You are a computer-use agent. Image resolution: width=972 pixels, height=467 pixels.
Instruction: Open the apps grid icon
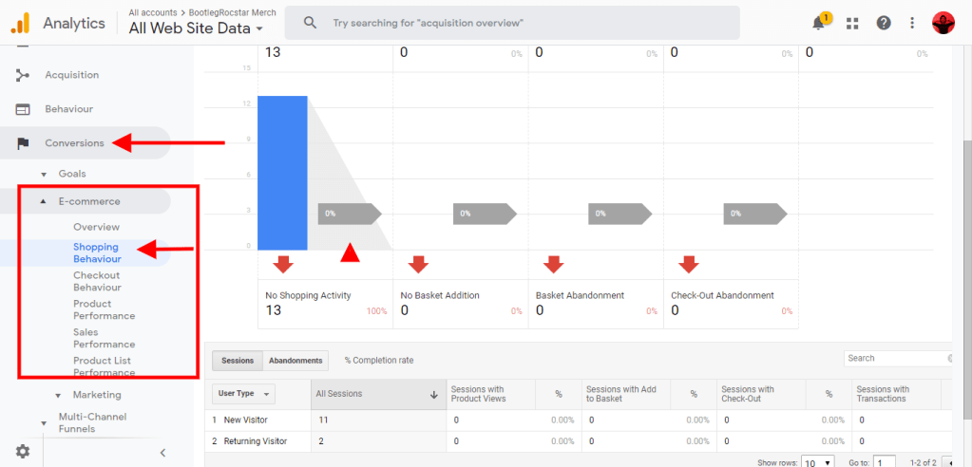(x=852, y=23)
